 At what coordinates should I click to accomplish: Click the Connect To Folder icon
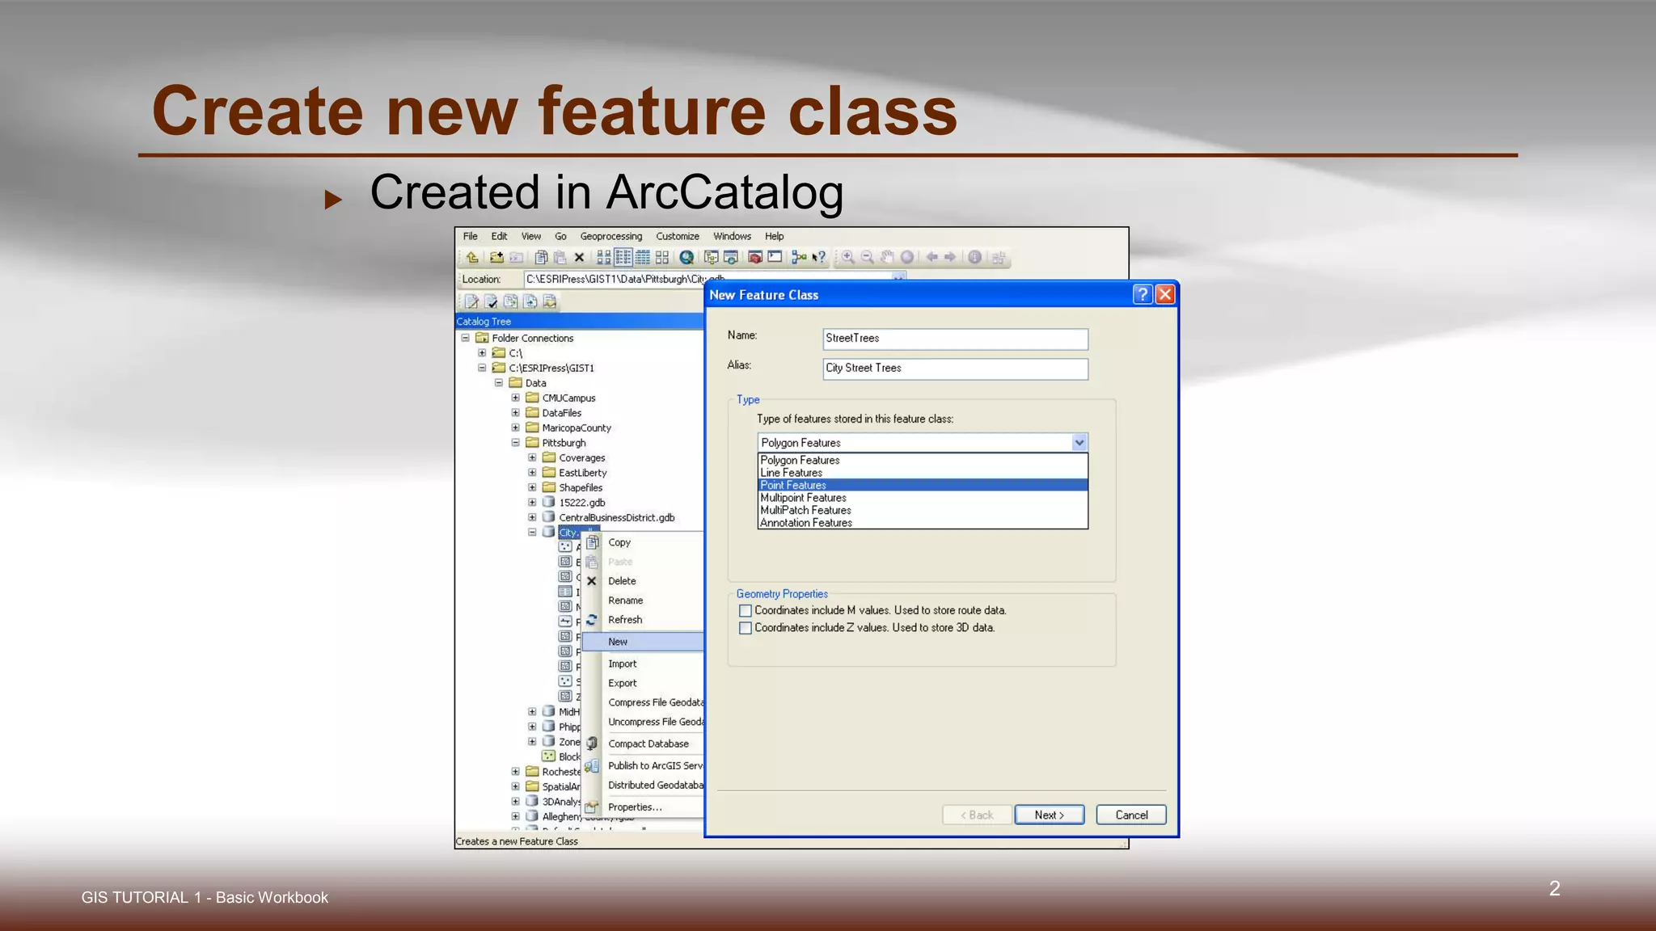click(496, 258)
